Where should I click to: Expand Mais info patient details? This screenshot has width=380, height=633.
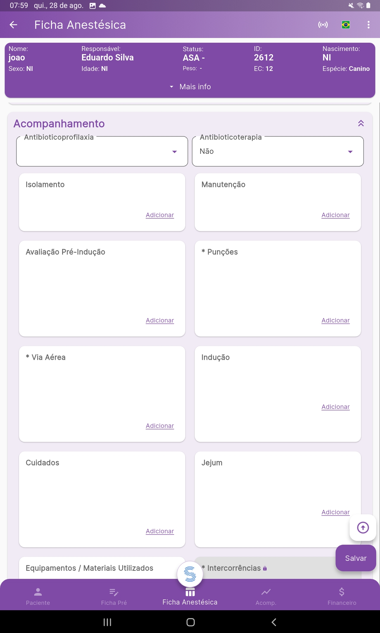click(190, 87)
